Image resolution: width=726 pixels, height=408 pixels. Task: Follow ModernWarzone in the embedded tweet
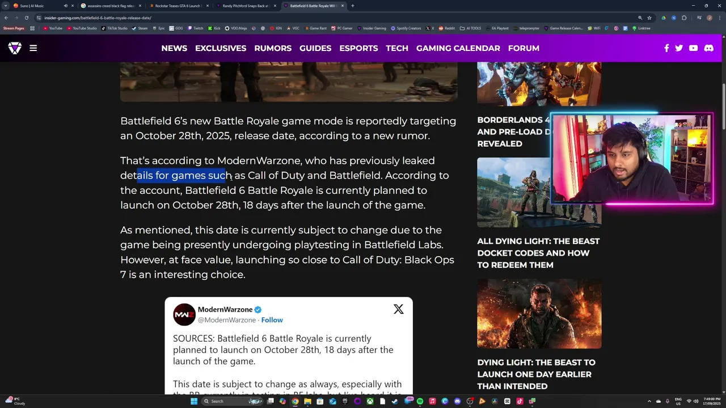click(272, 320)
